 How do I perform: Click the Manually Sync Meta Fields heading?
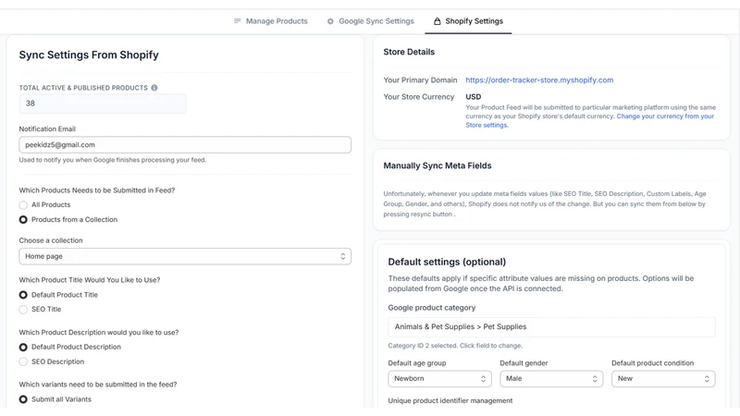pyautogui.click(x=437, y=165)
